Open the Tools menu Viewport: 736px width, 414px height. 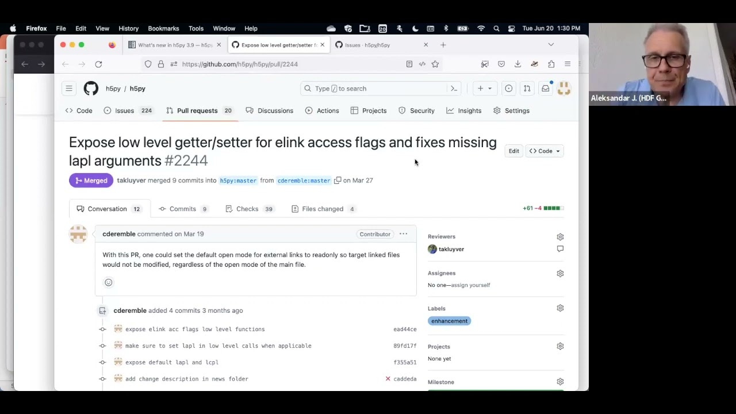pos(196,28)
